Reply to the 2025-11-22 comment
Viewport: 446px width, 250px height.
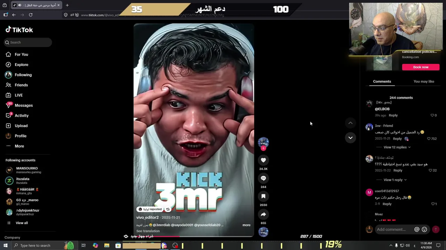click(398, 170)
